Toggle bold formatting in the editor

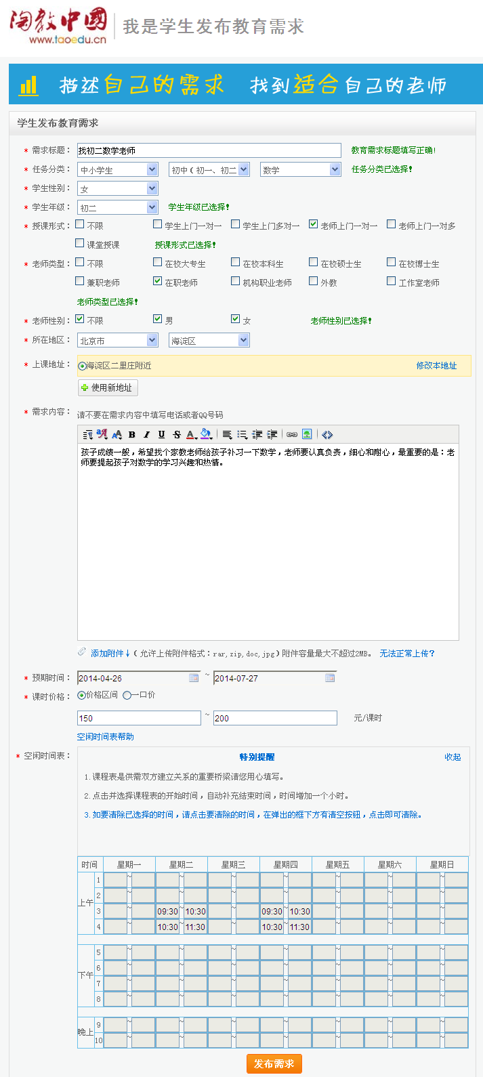(132, 435)
